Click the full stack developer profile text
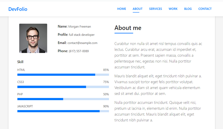The width and height of the screenshot is (223, 129). pyautogui.click(x=82, y=35)
